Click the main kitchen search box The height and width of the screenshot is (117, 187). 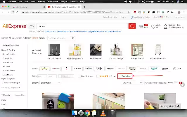click(x=82, y=26)
